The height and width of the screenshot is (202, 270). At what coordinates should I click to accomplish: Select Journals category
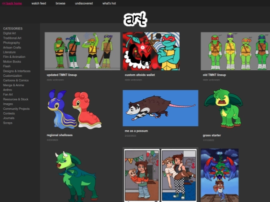8,118
